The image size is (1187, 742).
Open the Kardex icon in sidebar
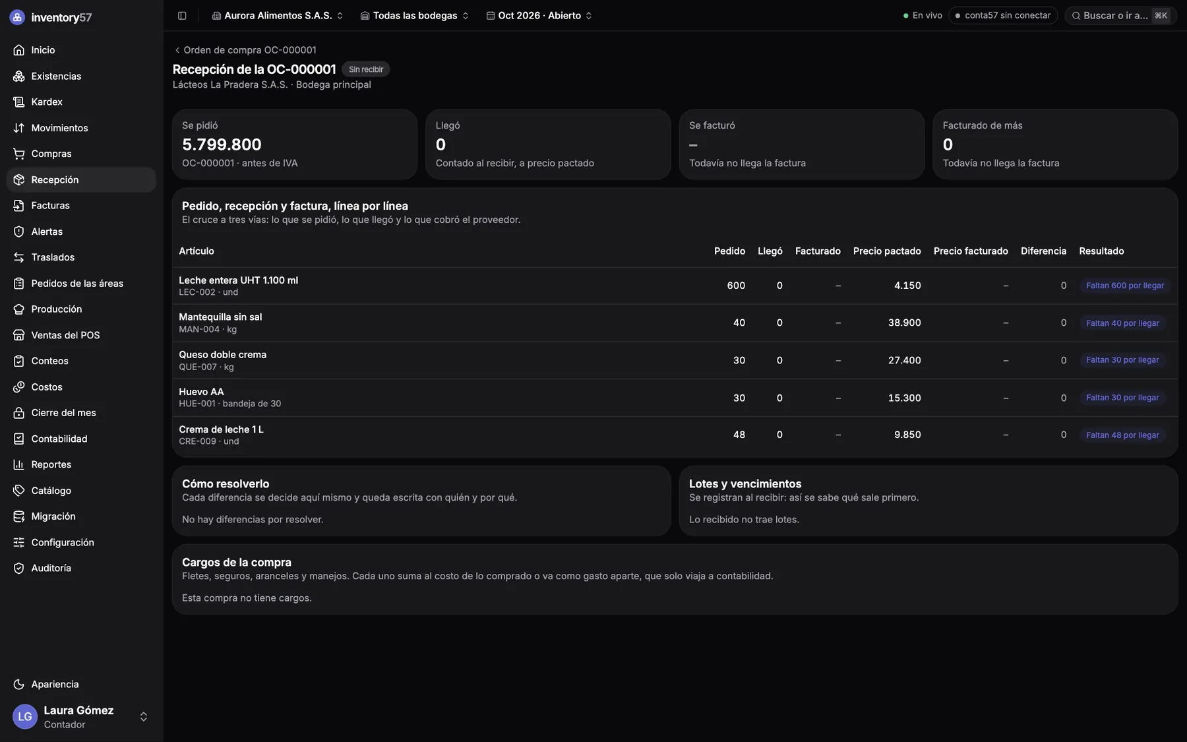pyautogui.click(x=19, y=102)
